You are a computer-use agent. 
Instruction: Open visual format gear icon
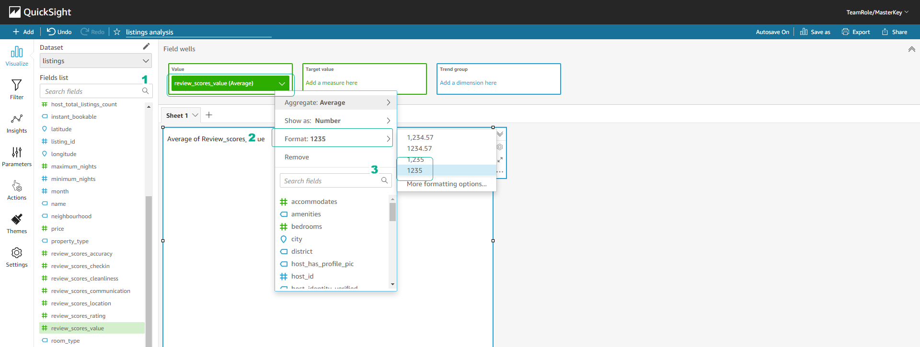click(x=500, y=147)
